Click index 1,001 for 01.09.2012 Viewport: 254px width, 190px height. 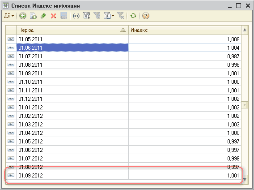tap(185, 175)
